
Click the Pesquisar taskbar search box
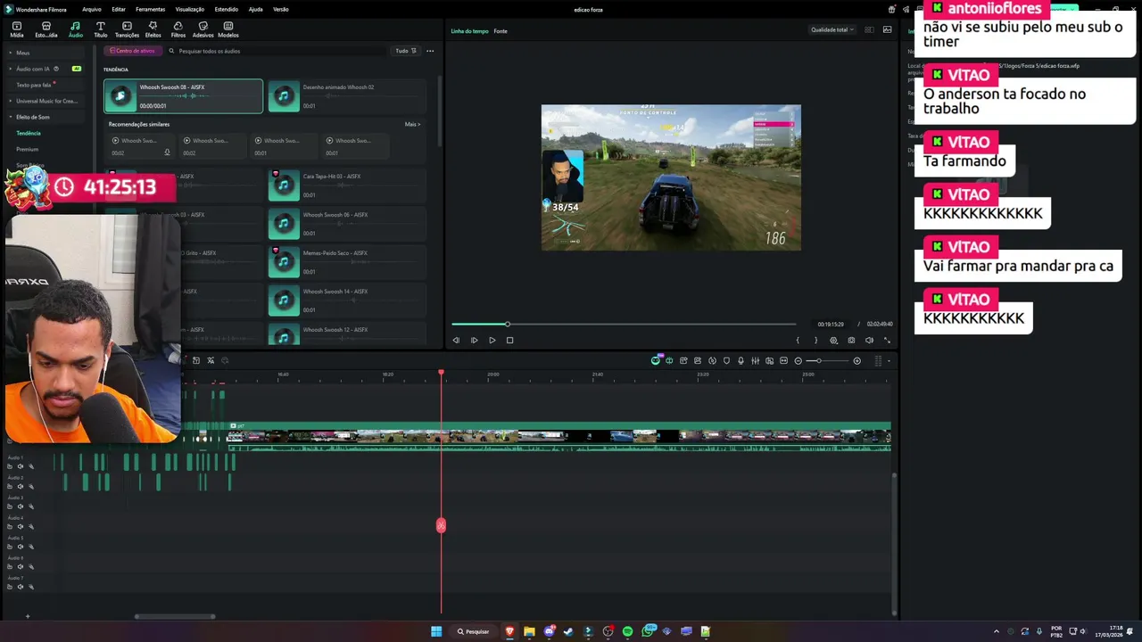coord(473,631)
